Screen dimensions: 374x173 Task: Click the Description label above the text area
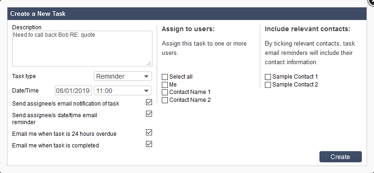[x=27, y=27]
